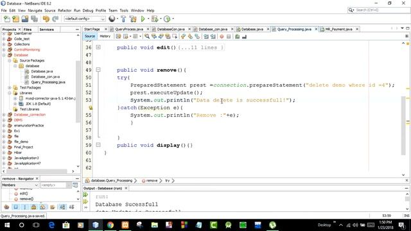The height and width of the screenshot is (231, 411).
Task: Click the remove breadcrumb item
Action: (152, 180)
